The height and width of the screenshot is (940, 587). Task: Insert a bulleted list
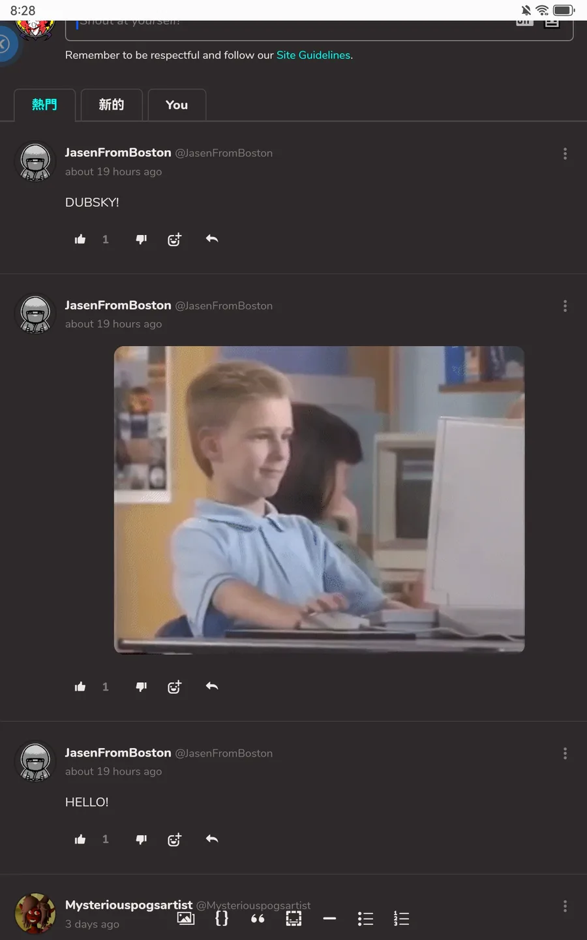click(365, 919)
